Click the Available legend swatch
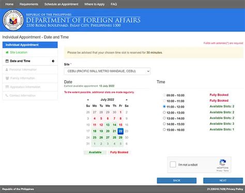 (x=95, y=152)
